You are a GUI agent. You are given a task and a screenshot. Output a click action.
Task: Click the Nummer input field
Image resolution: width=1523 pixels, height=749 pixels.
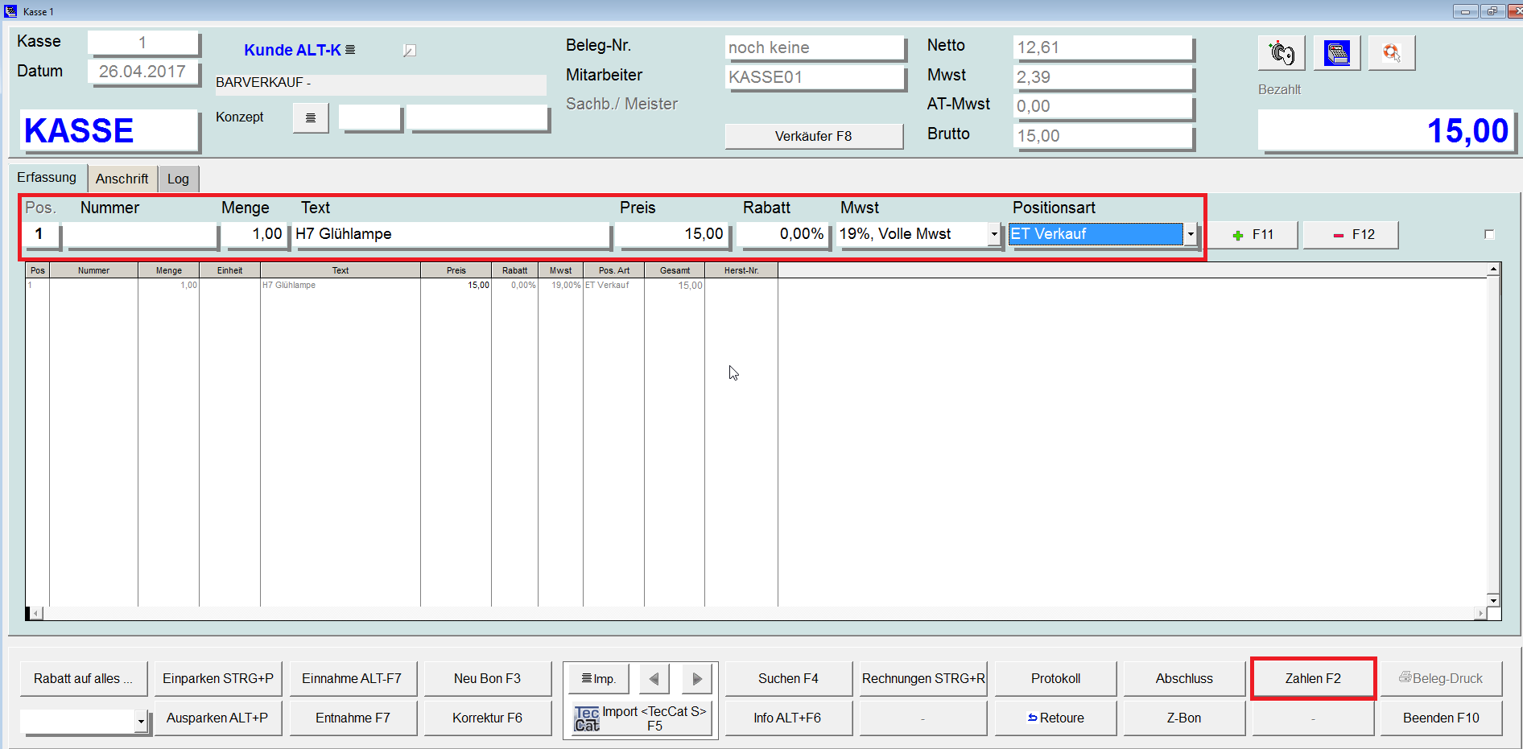[141, 234]
